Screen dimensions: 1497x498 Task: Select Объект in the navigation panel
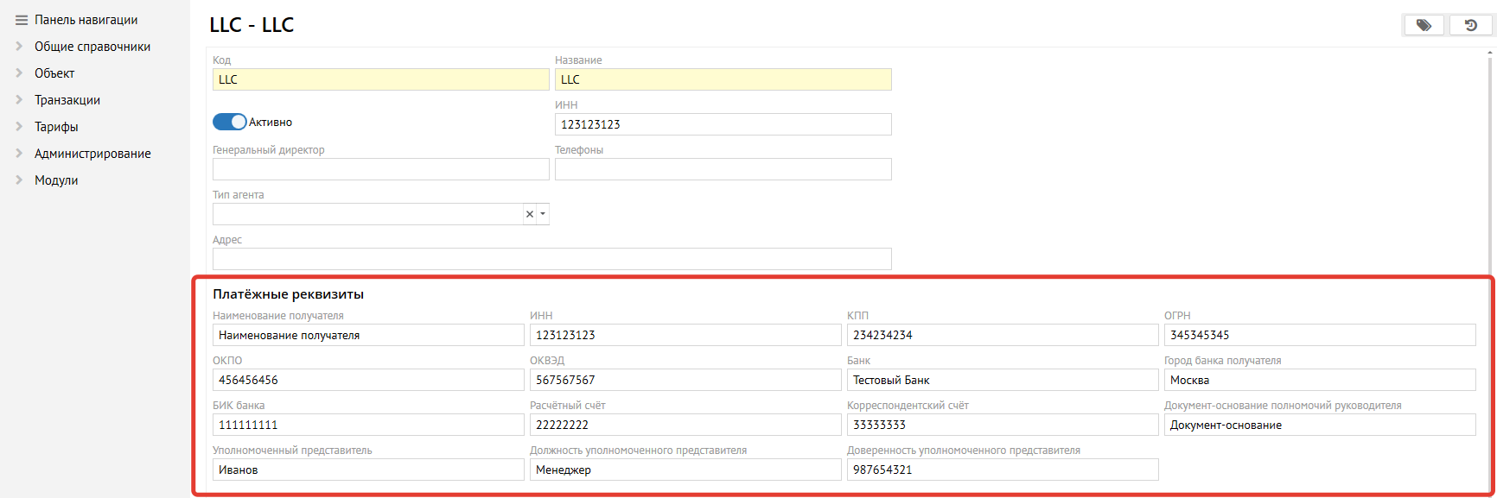pyautogui.click(x=54, y=73)
